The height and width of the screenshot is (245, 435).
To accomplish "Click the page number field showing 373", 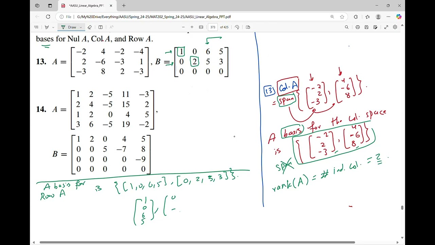I will 213,27.
